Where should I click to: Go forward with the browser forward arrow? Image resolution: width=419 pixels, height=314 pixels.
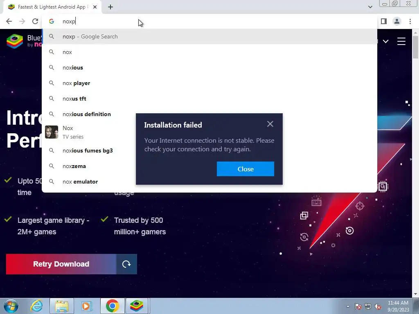click(x=22, y=21)
